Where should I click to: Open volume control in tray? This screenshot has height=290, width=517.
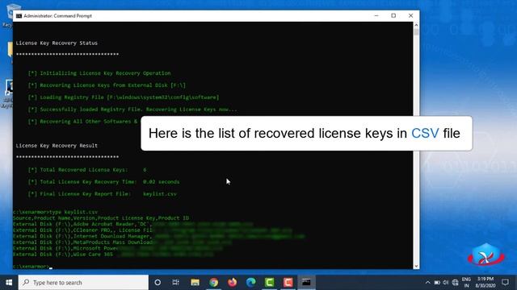pos(446,283)
